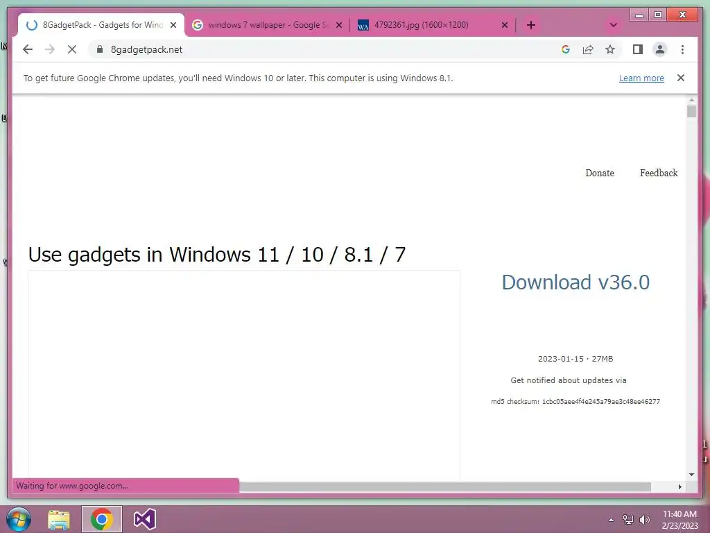Open a new tab

(x=531, y=25)
